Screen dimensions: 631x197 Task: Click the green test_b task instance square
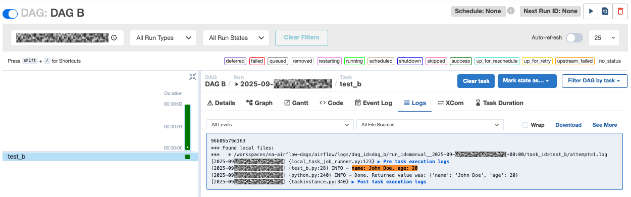[188, 157]
